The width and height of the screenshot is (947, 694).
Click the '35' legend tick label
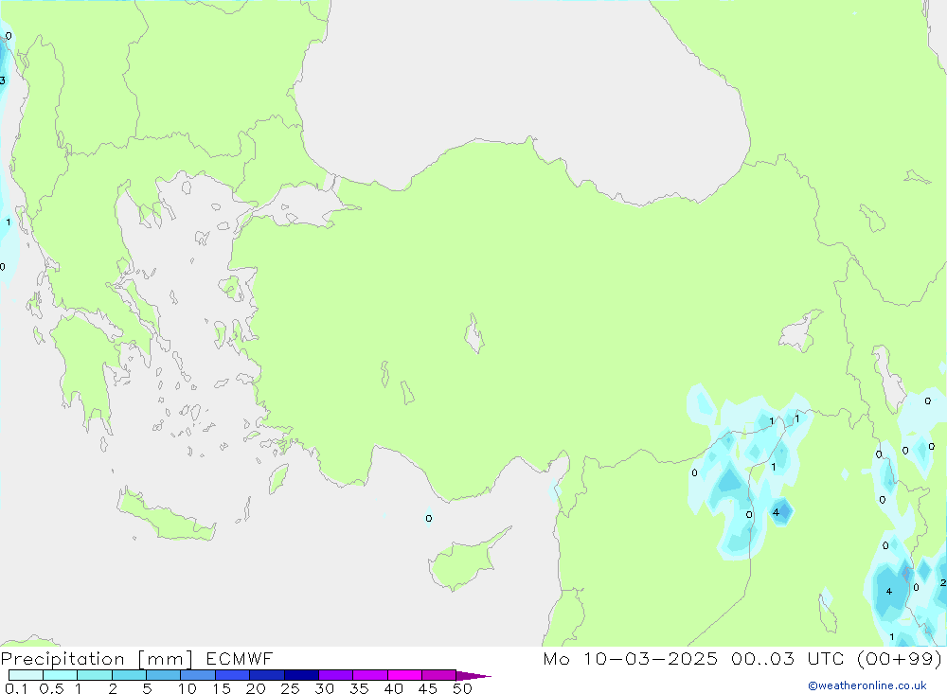point(359,688)
